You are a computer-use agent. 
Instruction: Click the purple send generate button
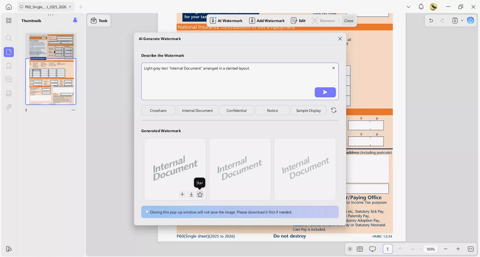[x=325, y=92]
